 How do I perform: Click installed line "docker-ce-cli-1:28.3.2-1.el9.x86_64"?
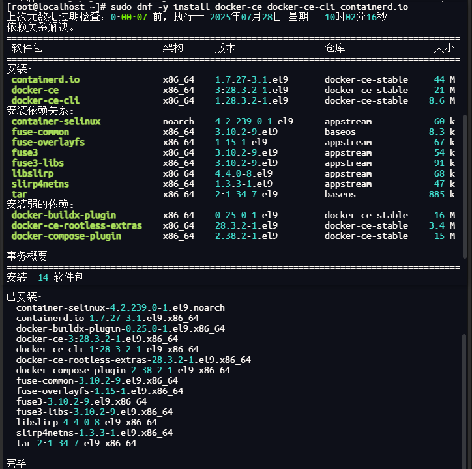pos(108,349)
